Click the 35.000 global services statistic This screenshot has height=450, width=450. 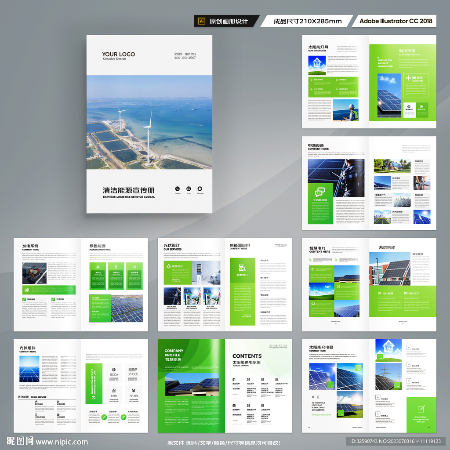coord(133,374)
